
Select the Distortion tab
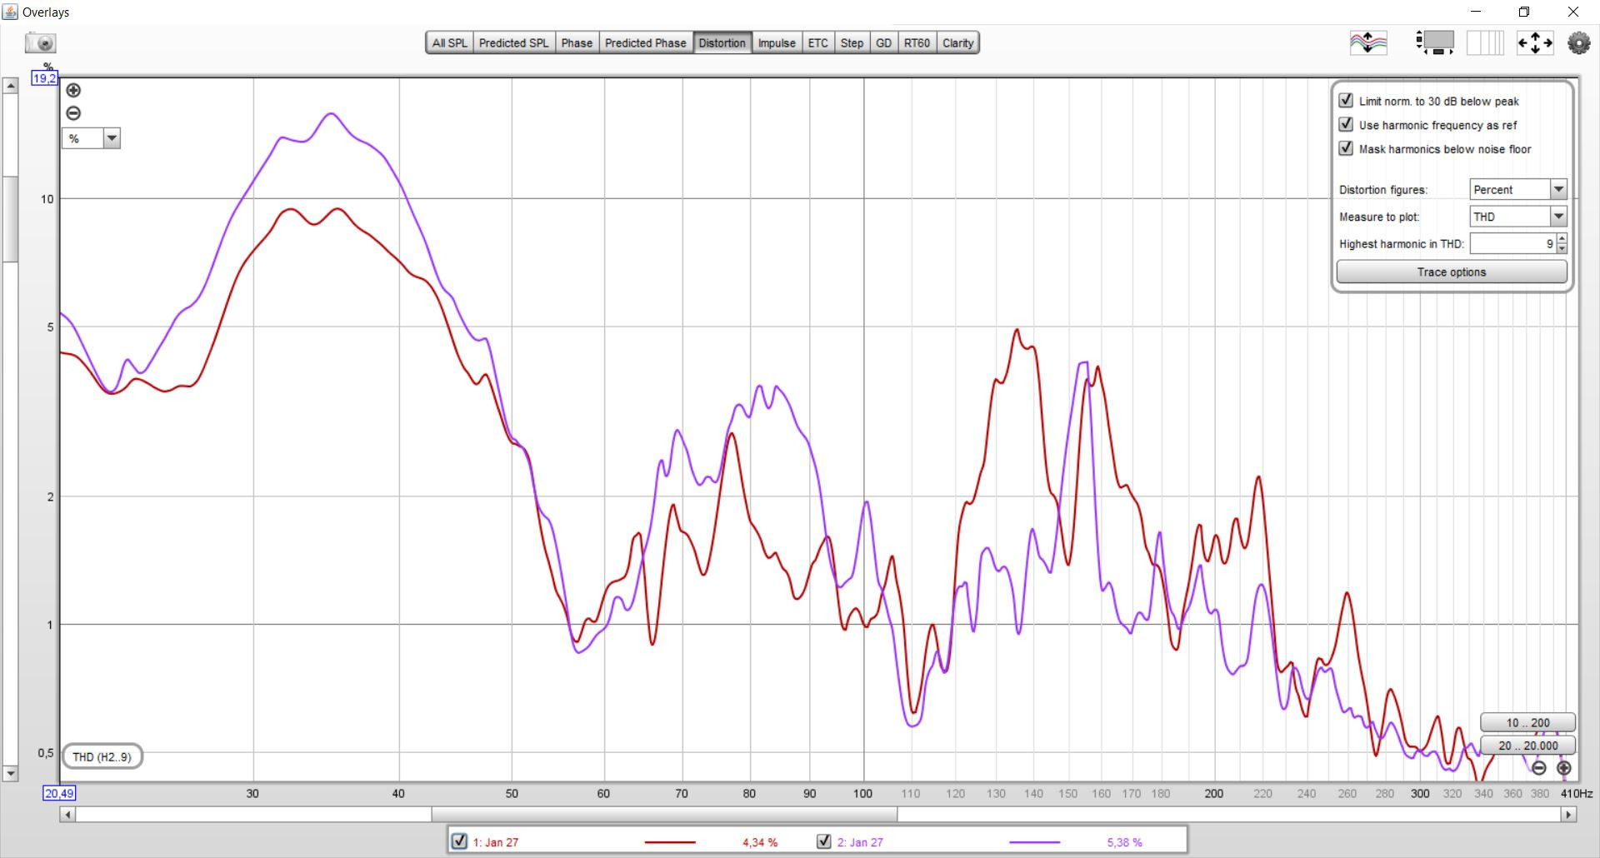[x=722, y=43]
